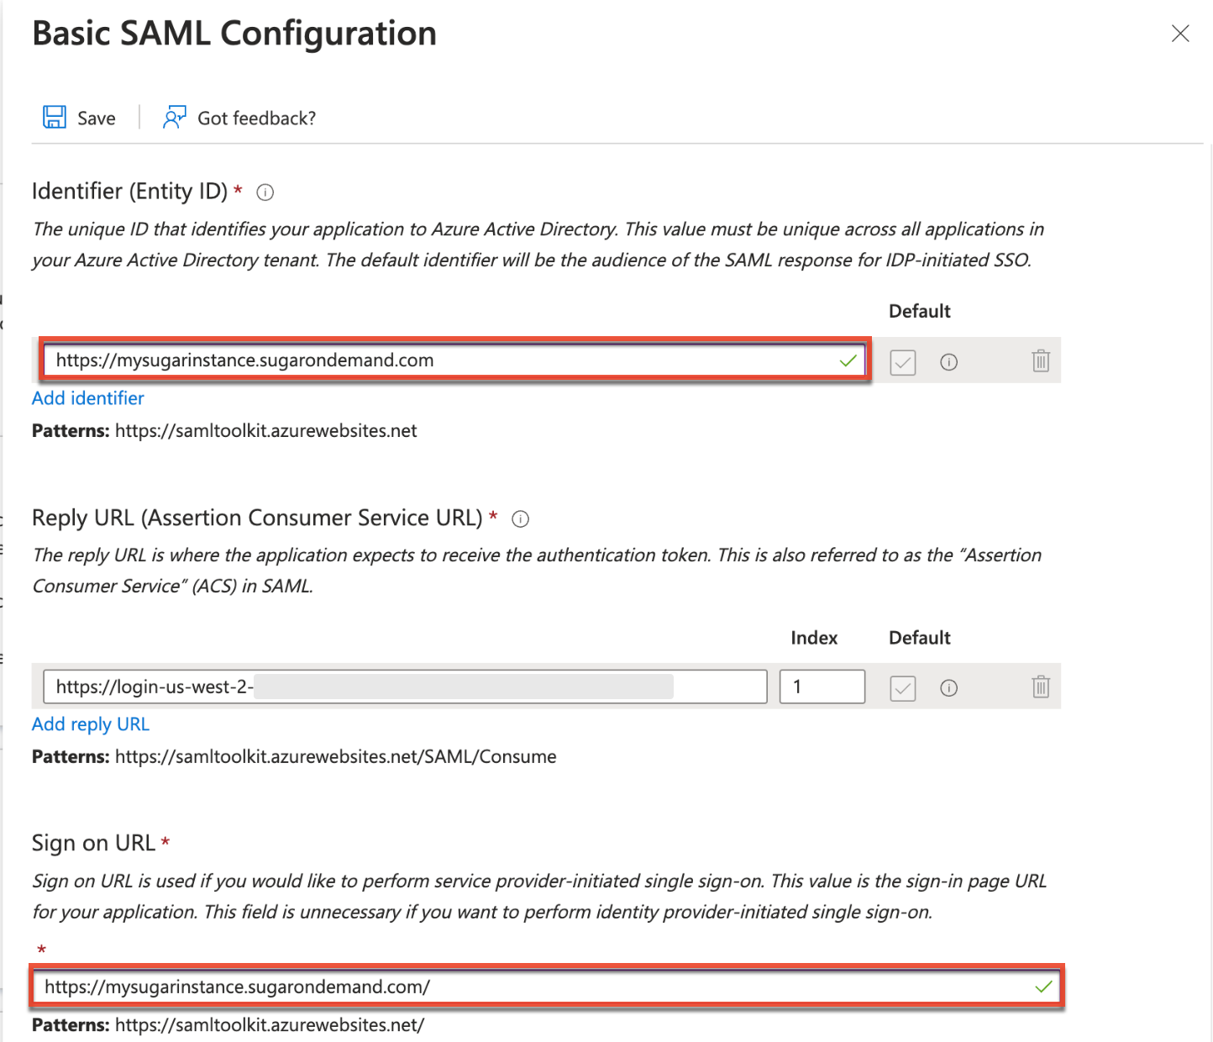Delete the reply URL using its trash icon
Screen dimensions: 1213x1042
point(1040,687)
